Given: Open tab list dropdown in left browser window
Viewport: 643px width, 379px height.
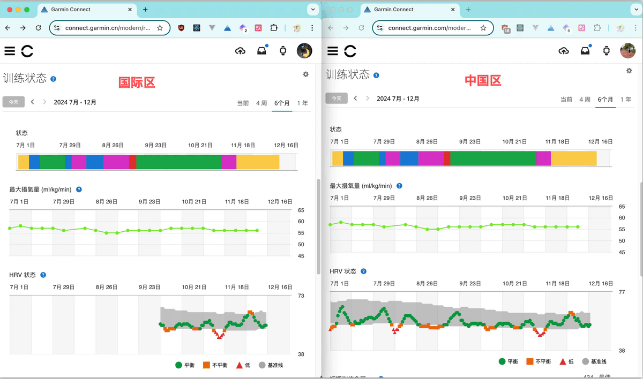Looking at the screenshot, I should tap(313, 10).
